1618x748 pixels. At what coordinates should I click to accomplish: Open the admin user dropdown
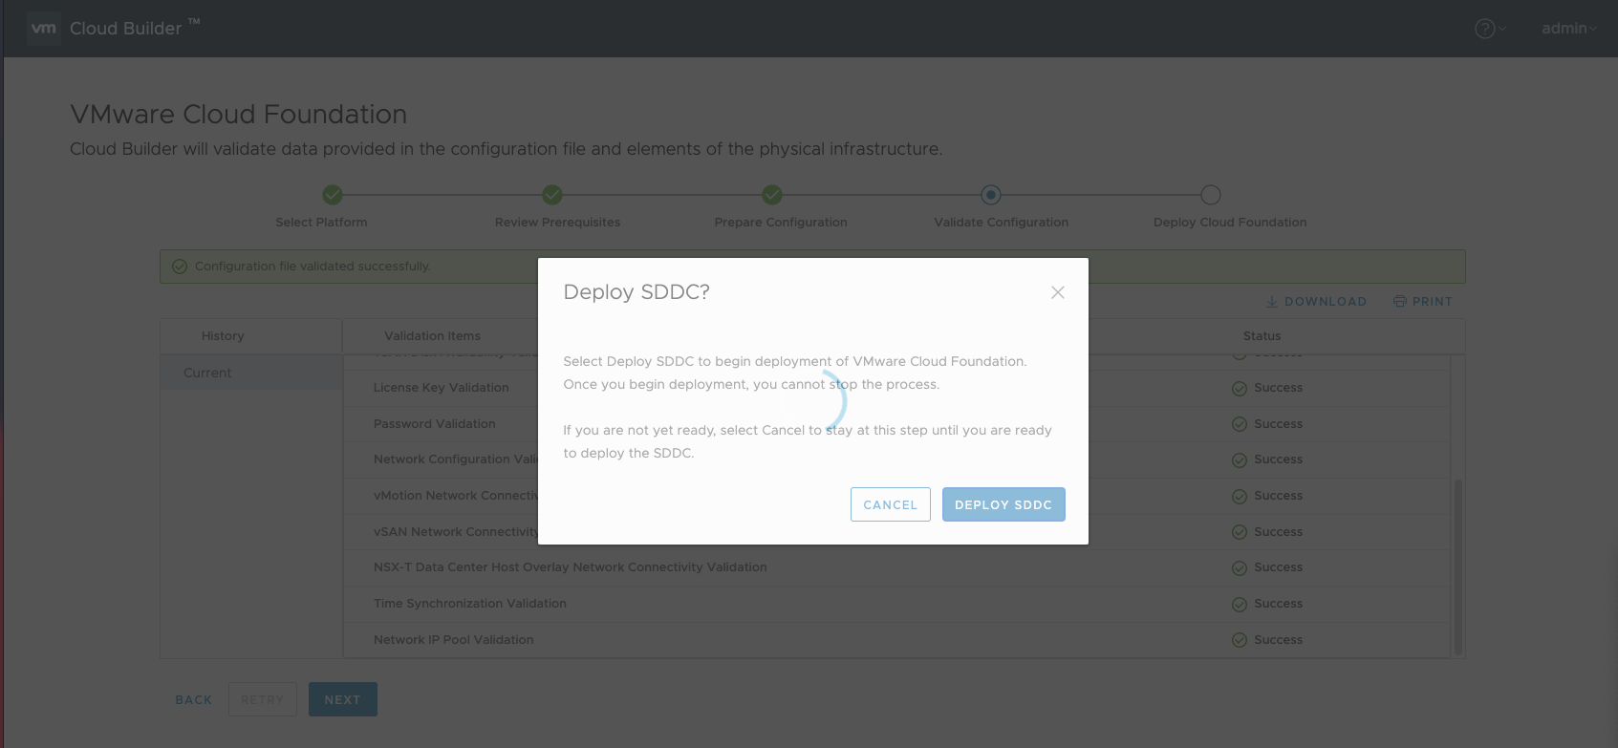point(1568,29)
